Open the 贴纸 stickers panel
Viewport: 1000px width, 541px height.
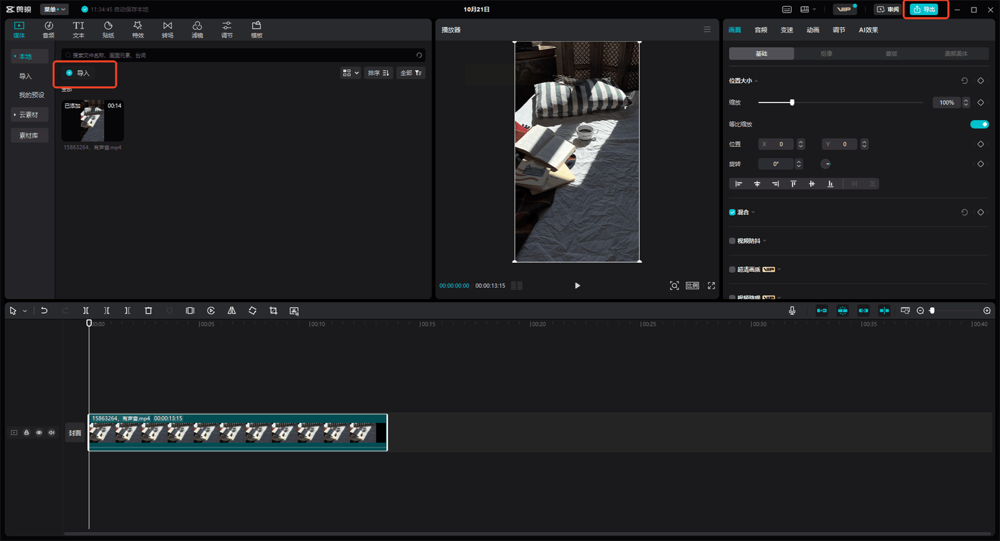coord(108,30)
